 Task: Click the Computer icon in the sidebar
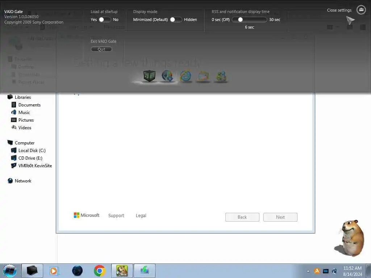tap(10, 143)
